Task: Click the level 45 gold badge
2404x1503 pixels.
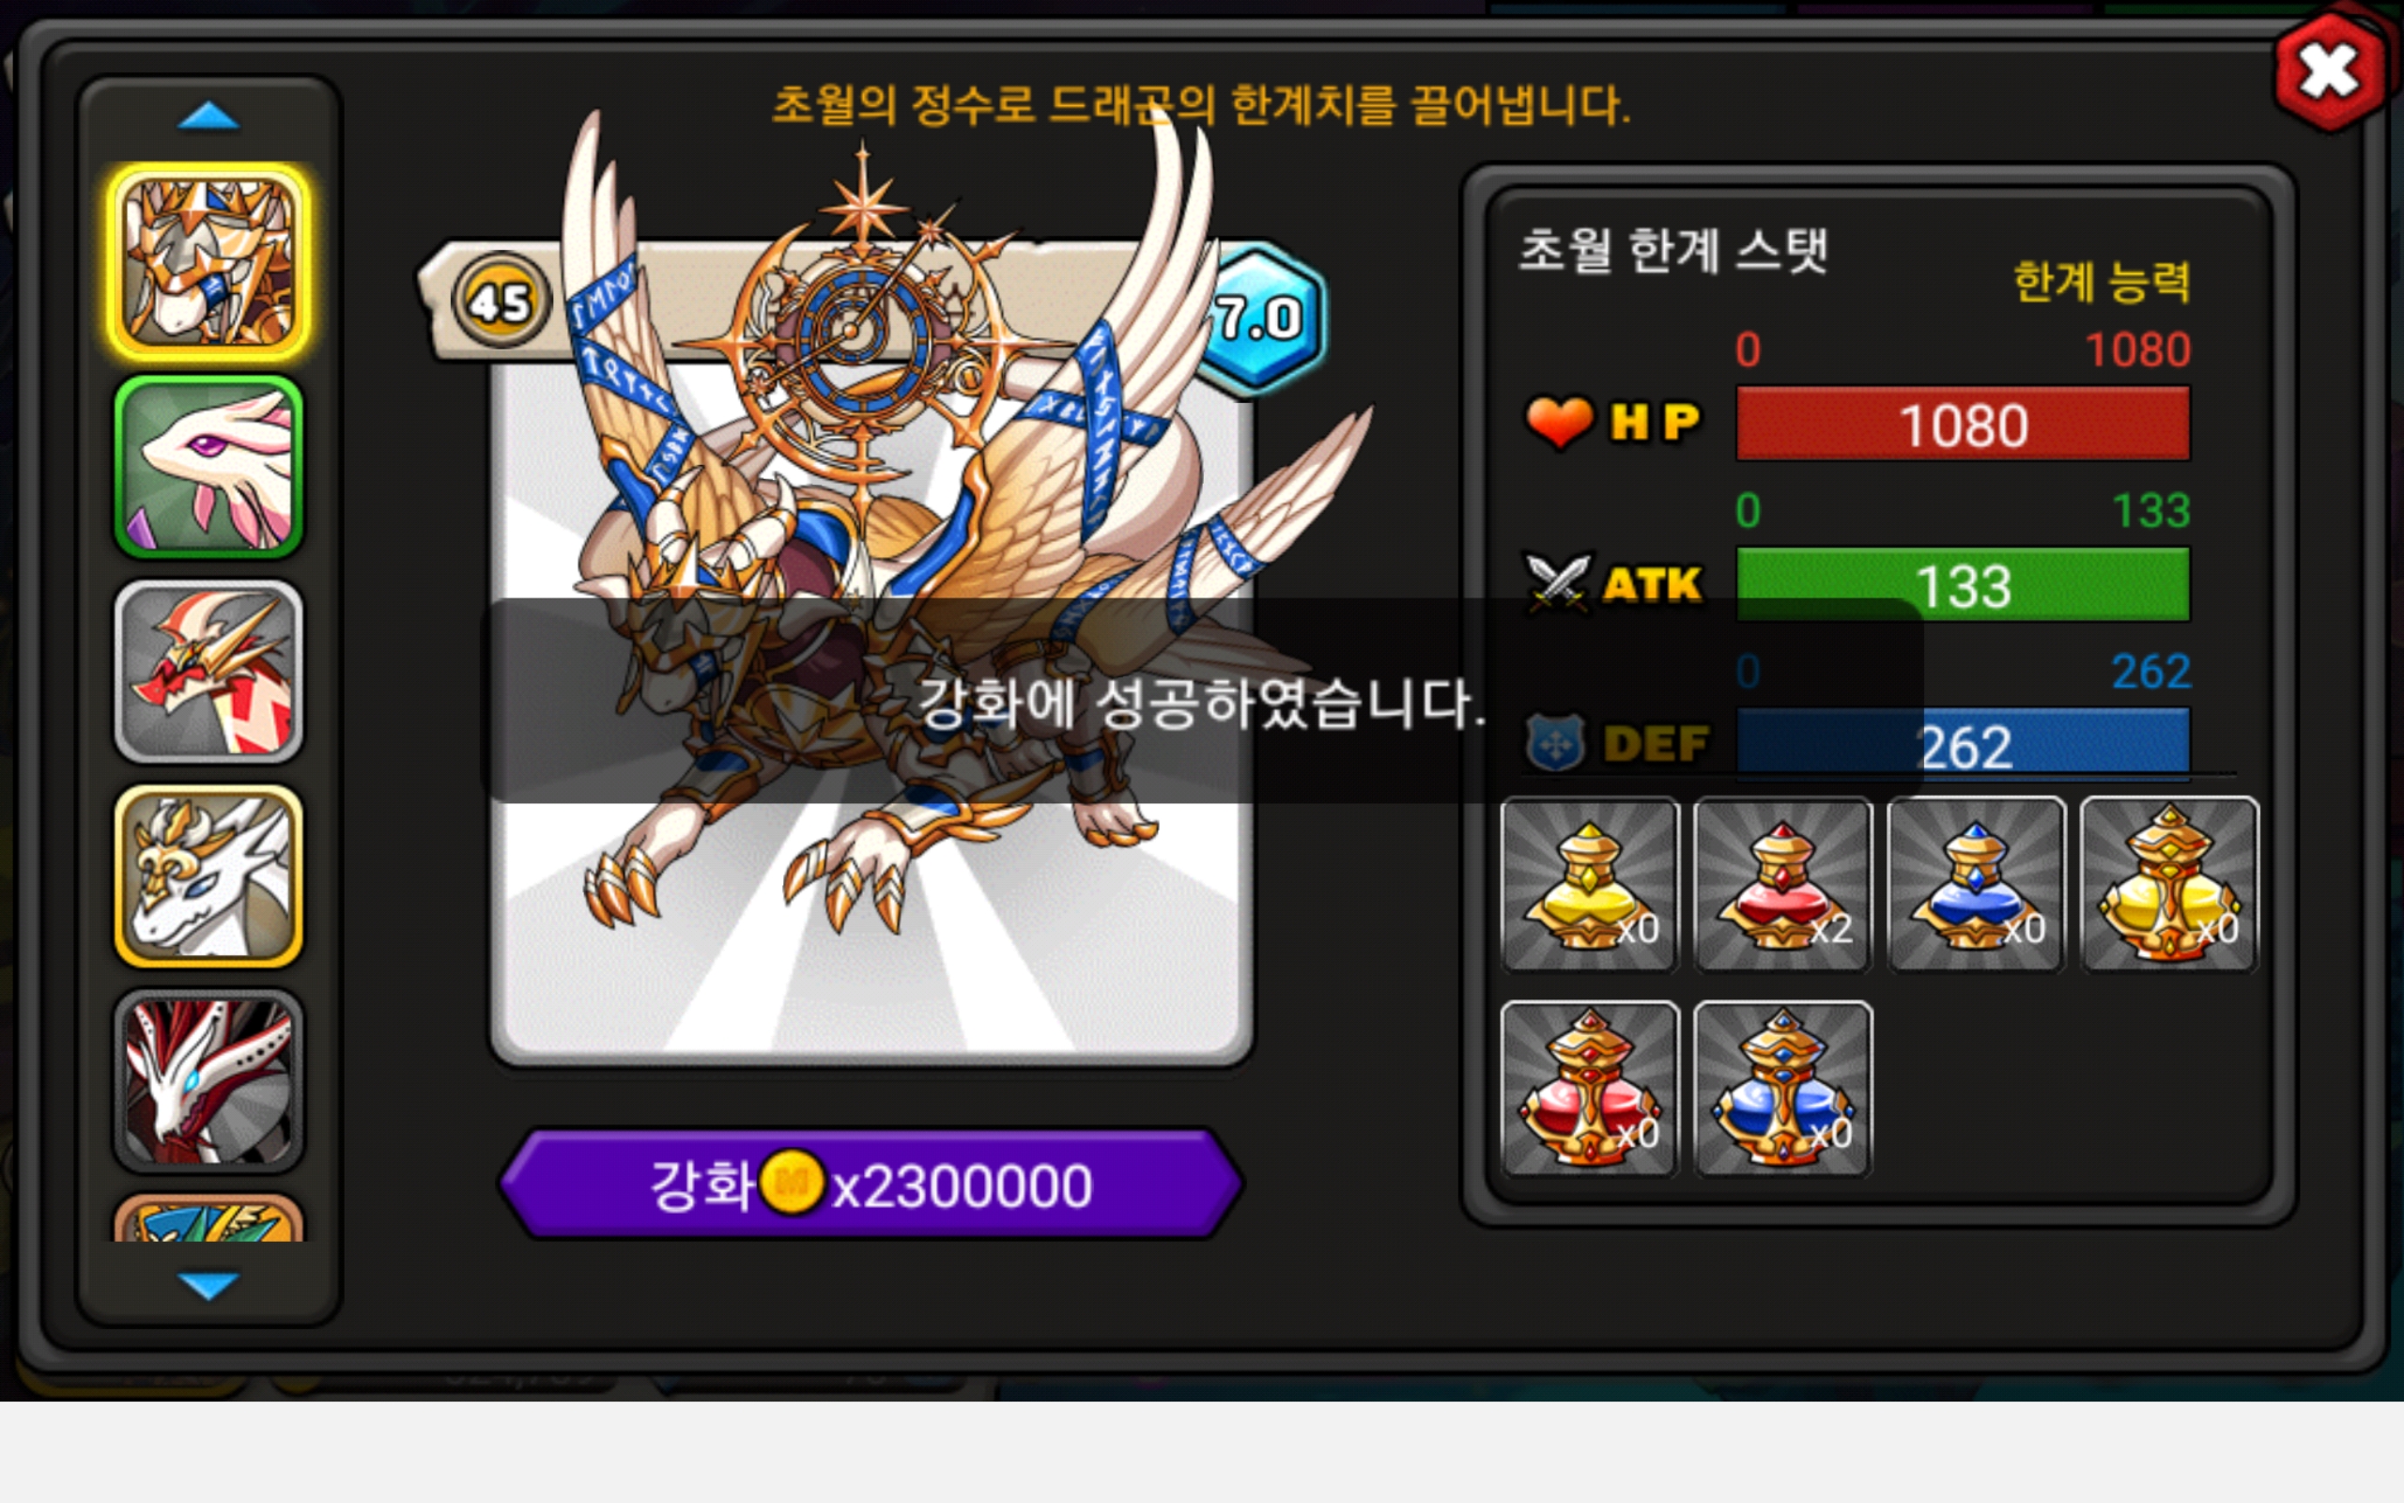Action: click(x=501, y=301)
